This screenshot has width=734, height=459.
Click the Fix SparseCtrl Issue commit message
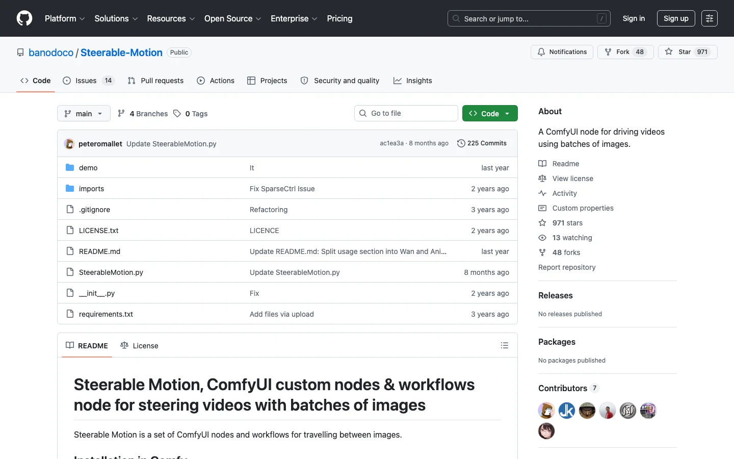282,189
